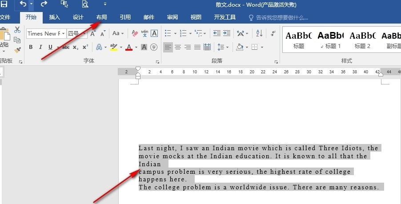This screenshot has width=401, height=204.
Task: Apply Subscript formatting
Action: click(x=76, y=47)
